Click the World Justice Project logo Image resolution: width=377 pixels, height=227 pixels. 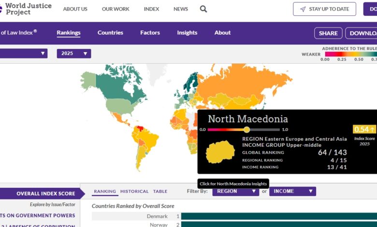click(x=26, y=9)
